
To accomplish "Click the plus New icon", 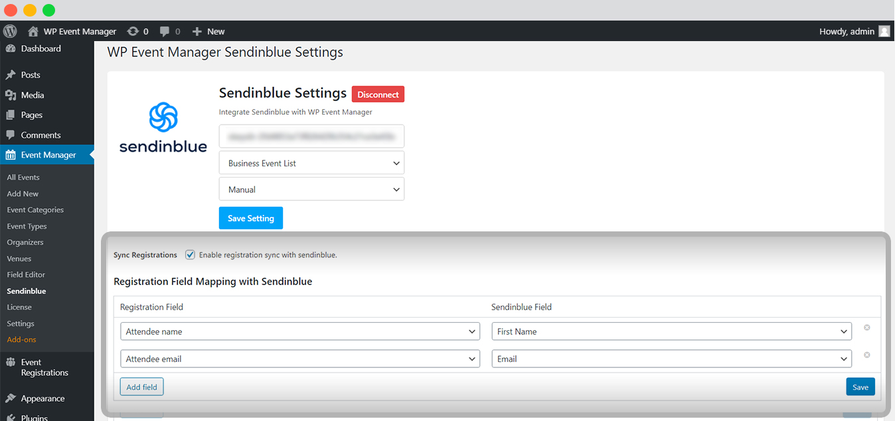I will click(x=197, y=31).
